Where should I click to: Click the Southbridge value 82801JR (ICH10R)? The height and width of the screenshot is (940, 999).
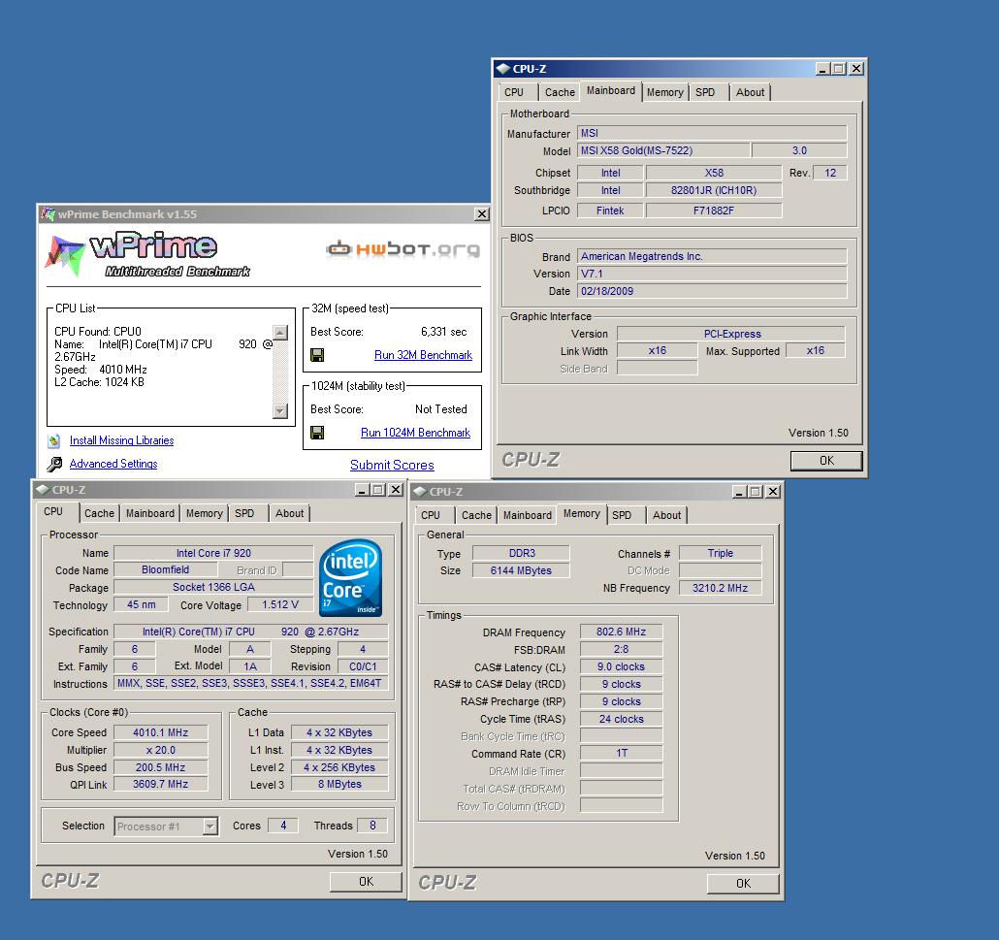click(x=714, y=190)
